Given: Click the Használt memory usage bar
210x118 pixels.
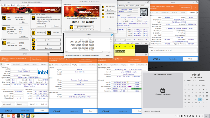Looking at the screenshot, I should click(134, 82).
